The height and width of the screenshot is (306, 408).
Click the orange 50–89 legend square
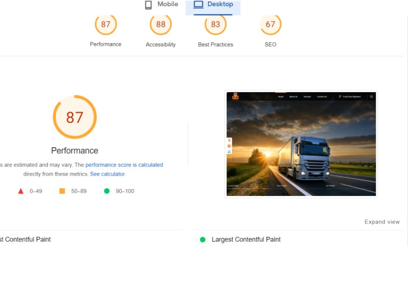click(x=62, y=191)
